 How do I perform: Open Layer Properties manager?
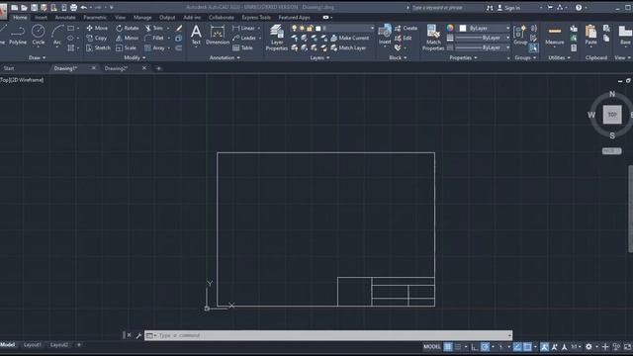(x=277, y=38)
